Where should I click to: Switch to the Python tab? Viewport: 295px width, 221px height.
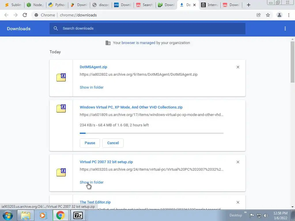tap(57, 5)
